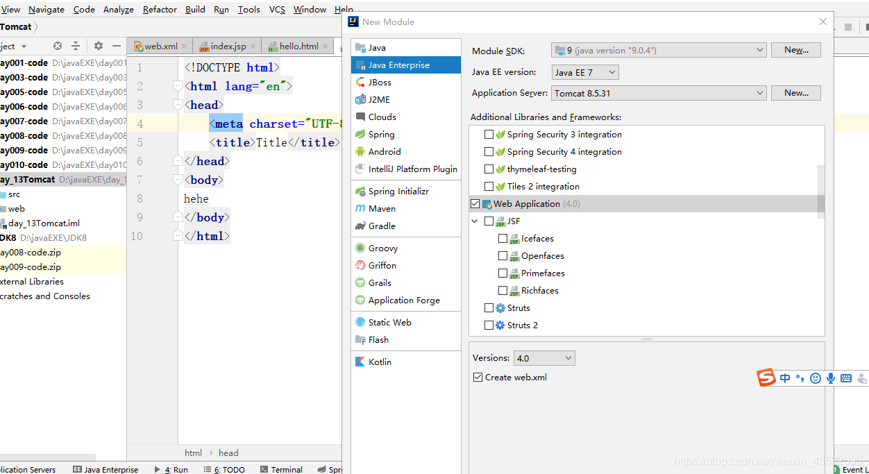The height and width of the screenshot is (474, 869).
Task: Toggle Create web.xml checkbox
Action: coord(478,378)
